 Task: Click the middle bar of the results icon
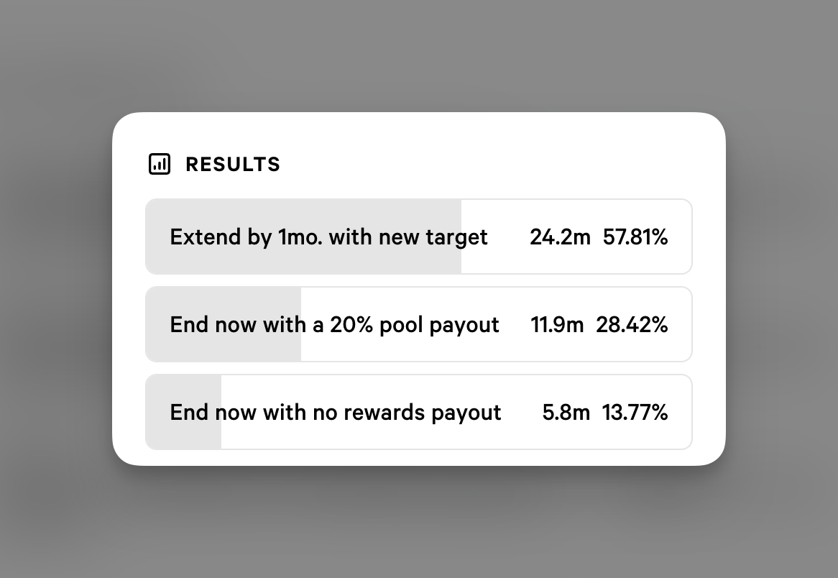(x=160, y=166)
